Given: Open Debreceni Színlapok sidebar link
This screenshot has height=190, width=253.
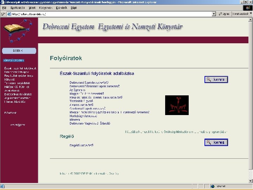Looking at the screenshot, I should point(17,72).
